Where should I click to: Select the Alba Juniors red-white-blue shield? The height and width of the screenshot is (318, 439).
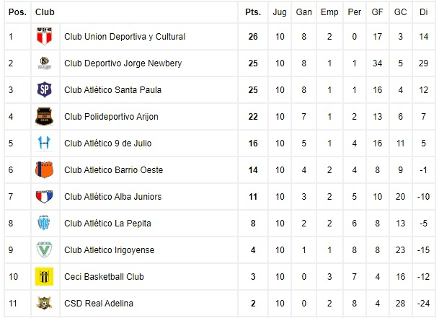point(44,196)
